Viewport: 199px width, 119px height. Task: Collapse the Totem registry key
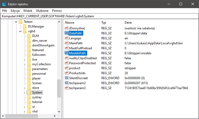pos(16,22)
